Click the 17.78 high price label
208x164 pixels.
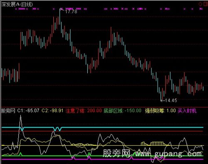71,12
